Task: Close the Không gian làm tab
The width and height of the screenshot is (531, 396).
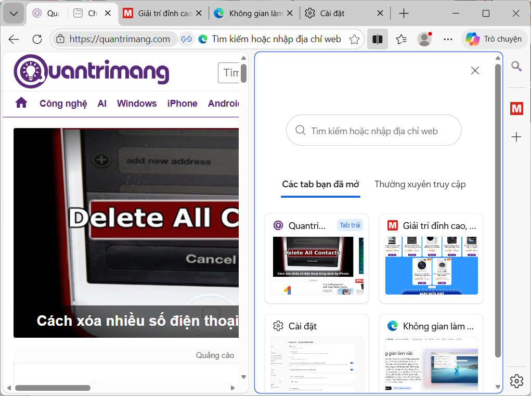Action: coord(290,13)
